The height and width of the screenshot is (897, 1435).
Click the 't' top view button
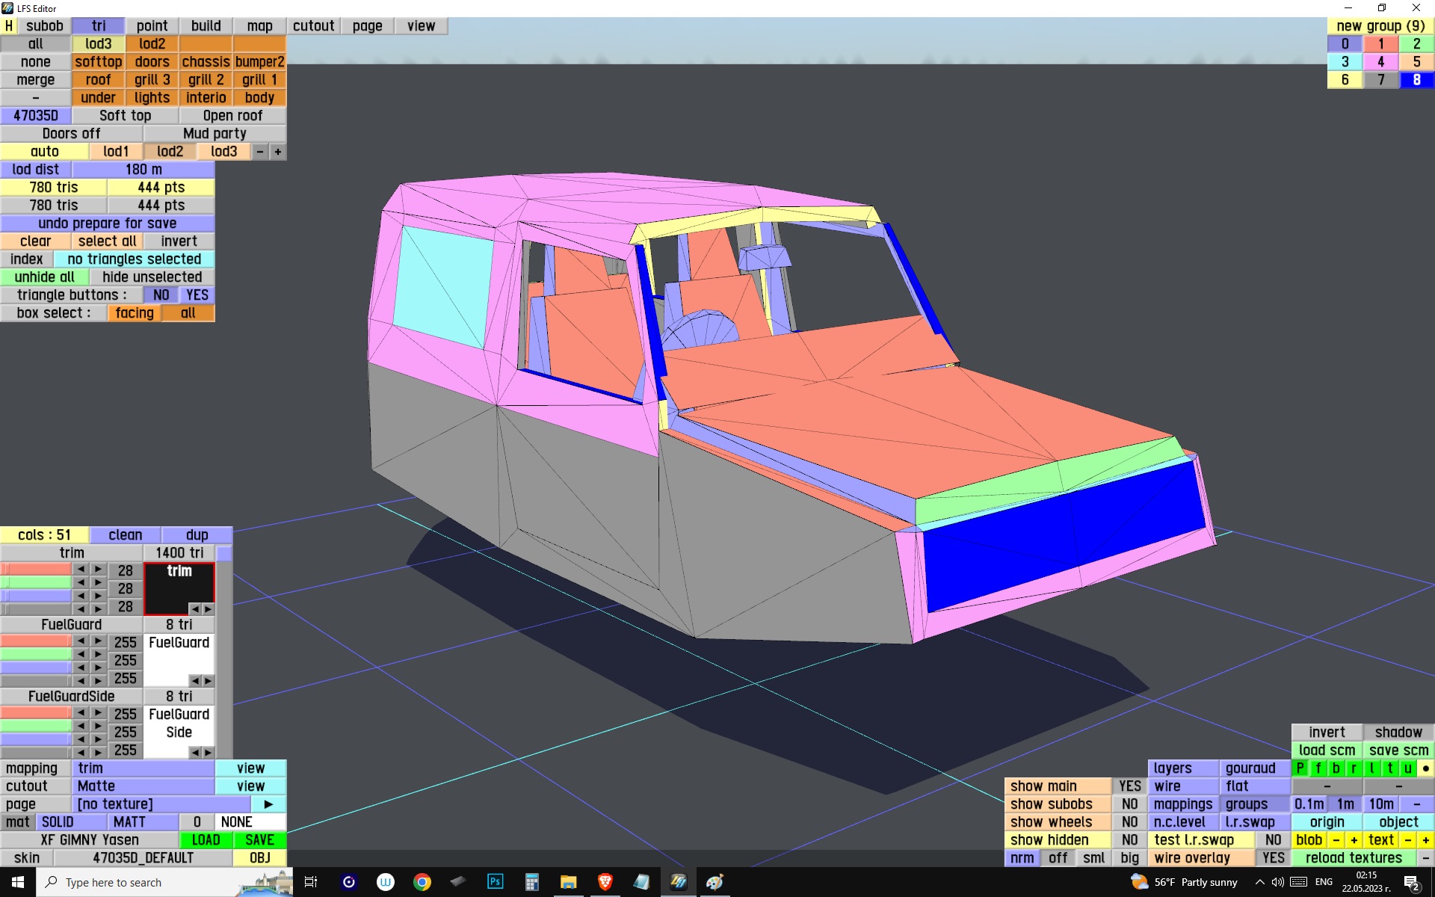click(x=1389, y=768)
